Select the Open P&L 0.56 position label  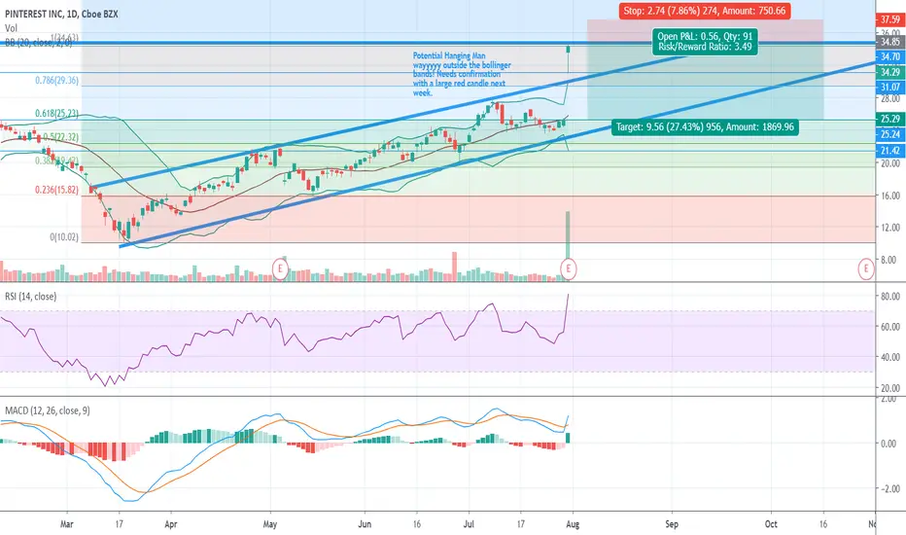(x=705, y=42)
